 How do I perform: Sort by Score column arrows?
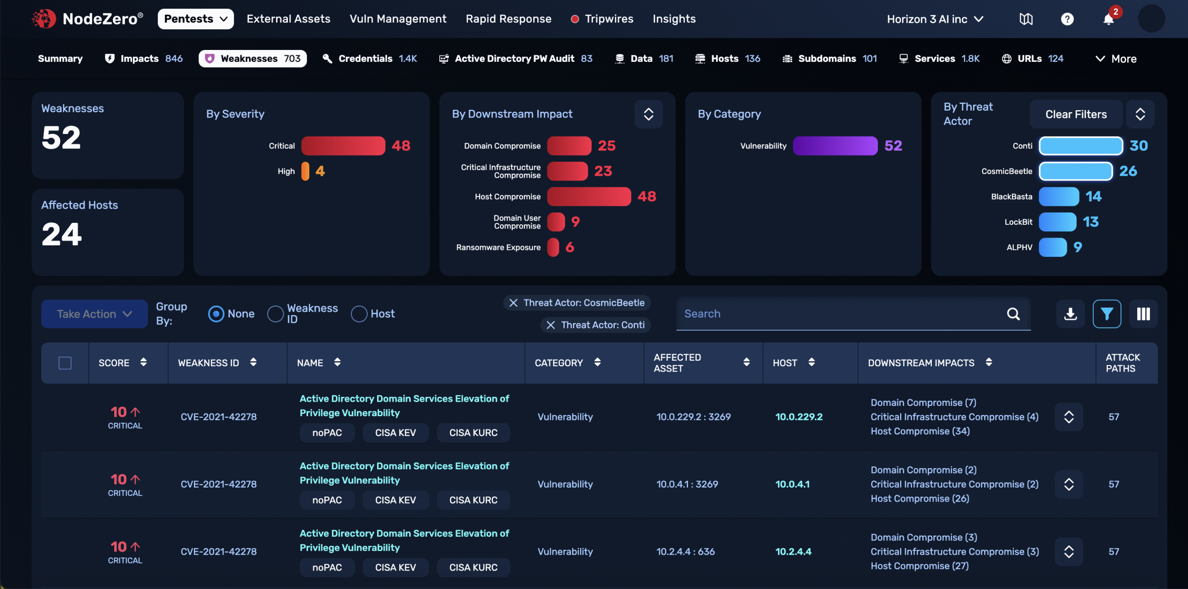point(144,362)
